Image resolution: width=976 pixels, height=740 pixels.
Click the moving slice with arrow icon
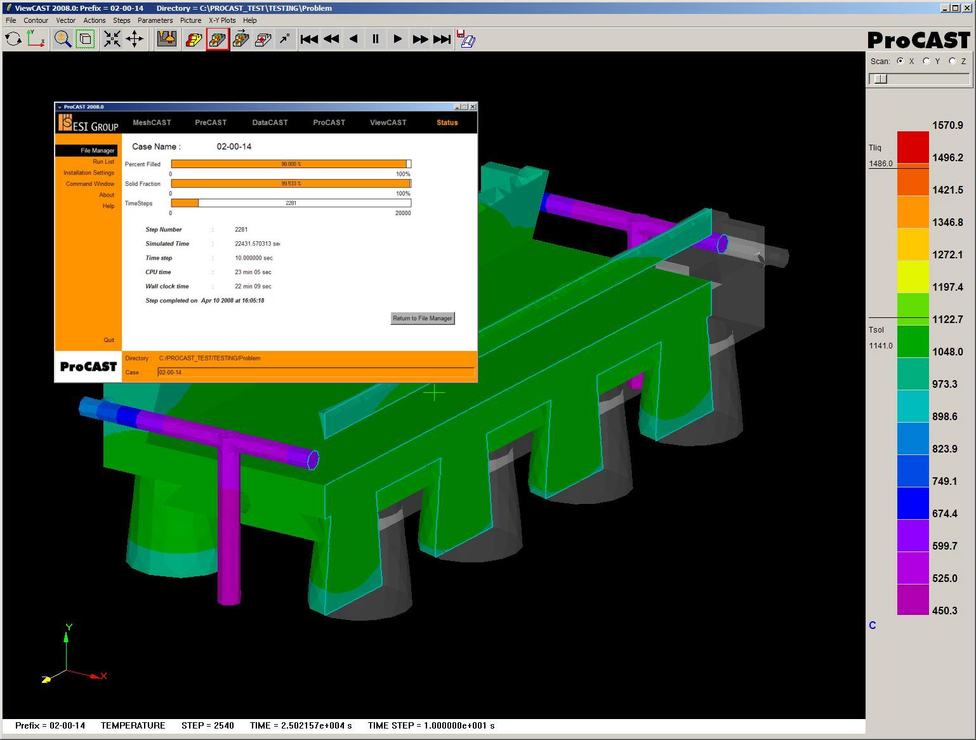(241, 39)
